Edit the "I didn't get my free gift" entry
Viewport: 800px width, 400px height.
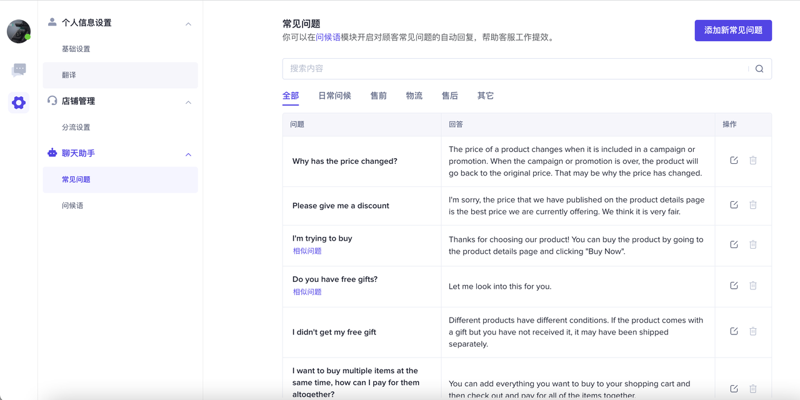coord(734,331)
